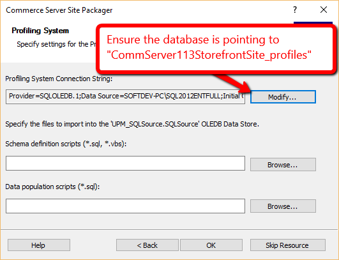Confirm settings with the OK button
The height and width of the screenshot is (260, 339).
[211, 245]
